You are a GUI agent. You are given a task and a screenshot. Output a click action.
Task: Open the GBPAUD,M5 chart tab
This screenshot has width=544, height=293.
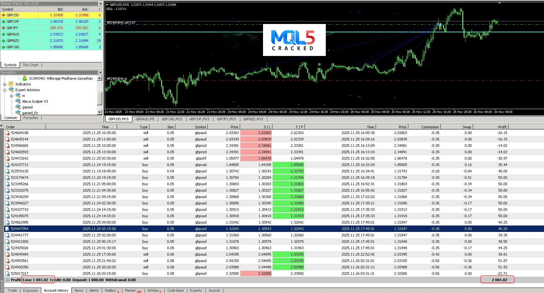pyautogui.click(x=145, y=119)
